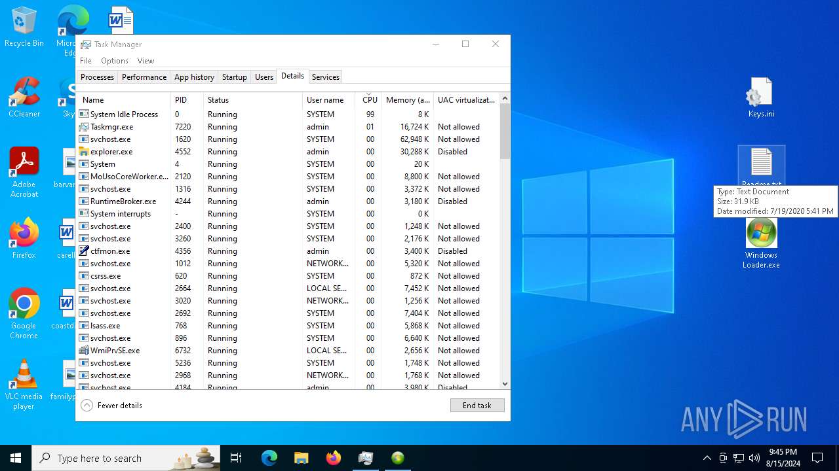This screenshot has width=839, height=471.
Task: Sort by the Status column header
Action: [253, 100]
